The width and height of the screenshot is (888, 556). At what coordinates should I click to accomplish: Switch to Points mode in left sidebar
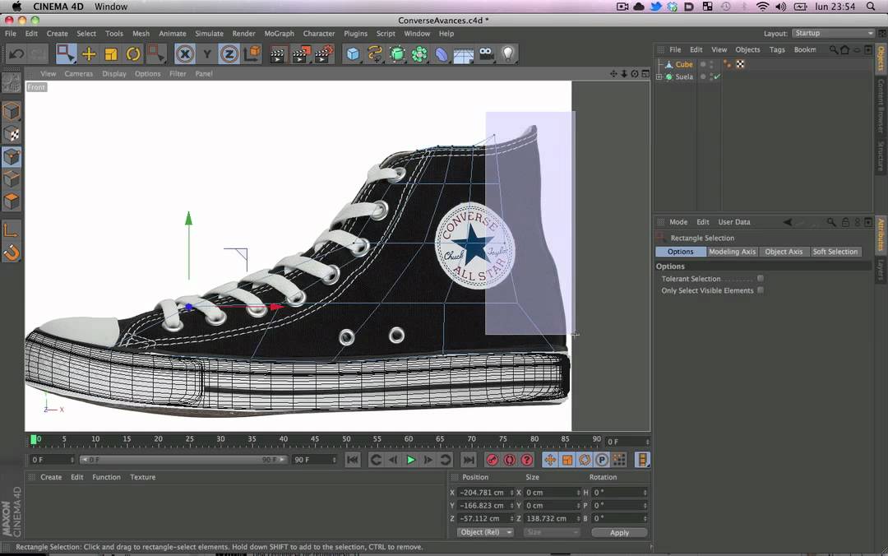(12, 157)
